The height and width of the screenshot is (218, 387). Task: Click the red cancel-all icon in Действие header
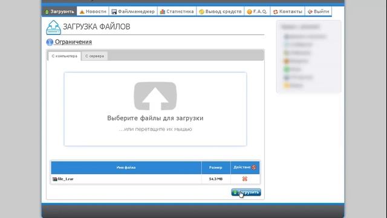coord(254,167)
